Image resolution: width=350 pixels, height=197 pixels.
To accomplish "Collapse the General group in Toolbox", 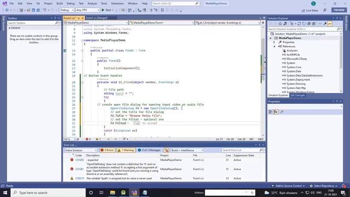I will pos(10,28).
